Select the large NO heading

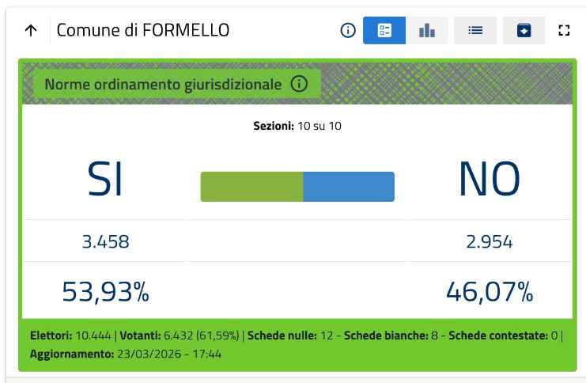click(x=490, y=180)
